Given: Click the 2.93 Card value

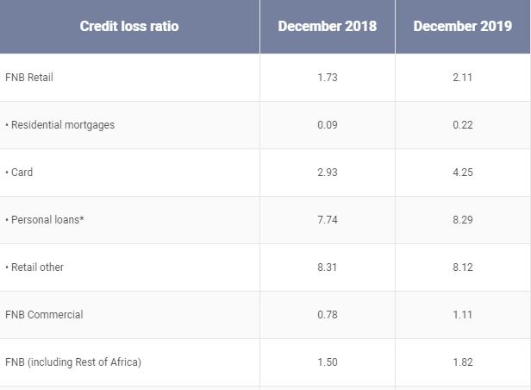Looking at the screenshot, I should pos(328,173).
